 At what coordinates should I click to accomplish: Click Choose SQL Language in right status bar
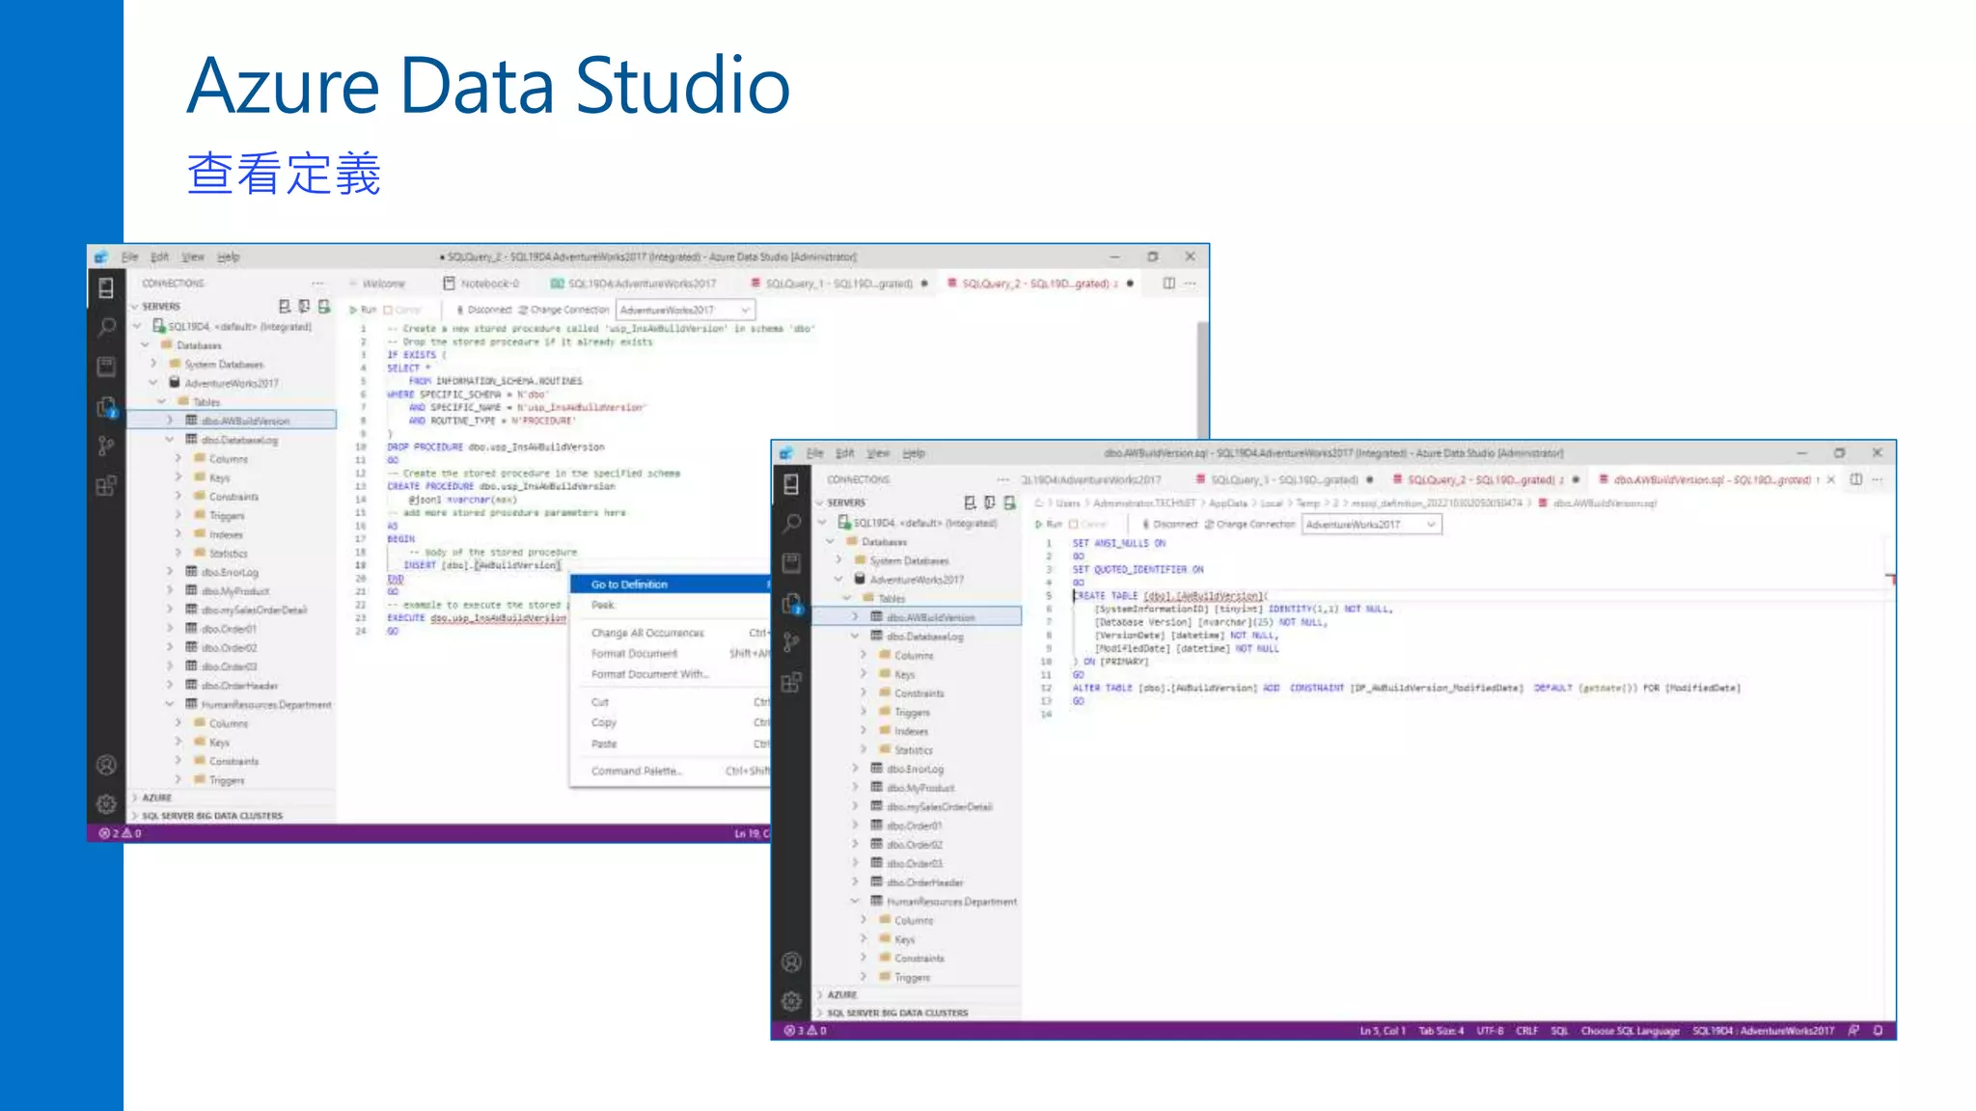point(1630,1031)
